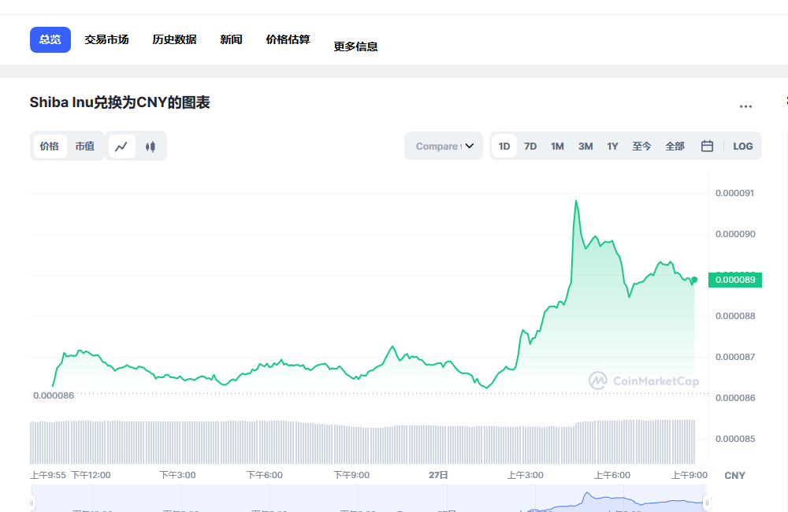
Task: Select the 3M time range
Action: (585, 147)
